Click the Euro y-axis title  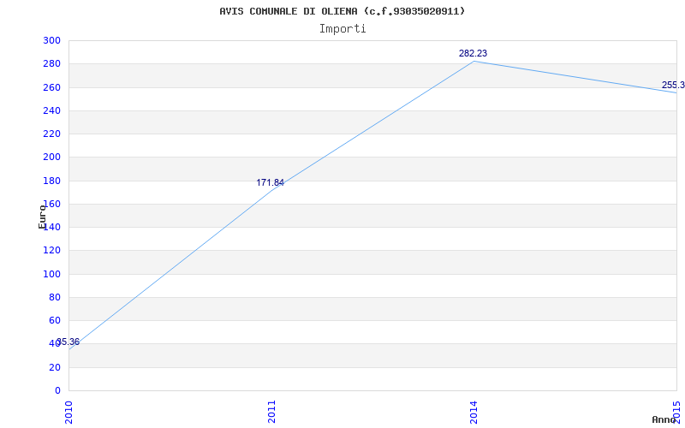[42, 217]
